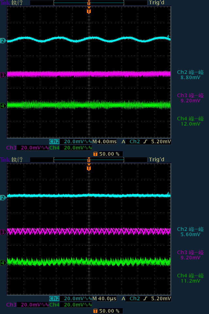Click Trig'd status in the 40.0µs capture
The image size is (209, 314).
click(x=157, y=160)
